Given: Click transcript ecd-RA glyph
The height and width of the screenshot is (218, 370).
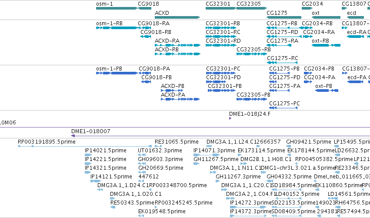Looking at the screenshot, I should click(x=355, y=37).
